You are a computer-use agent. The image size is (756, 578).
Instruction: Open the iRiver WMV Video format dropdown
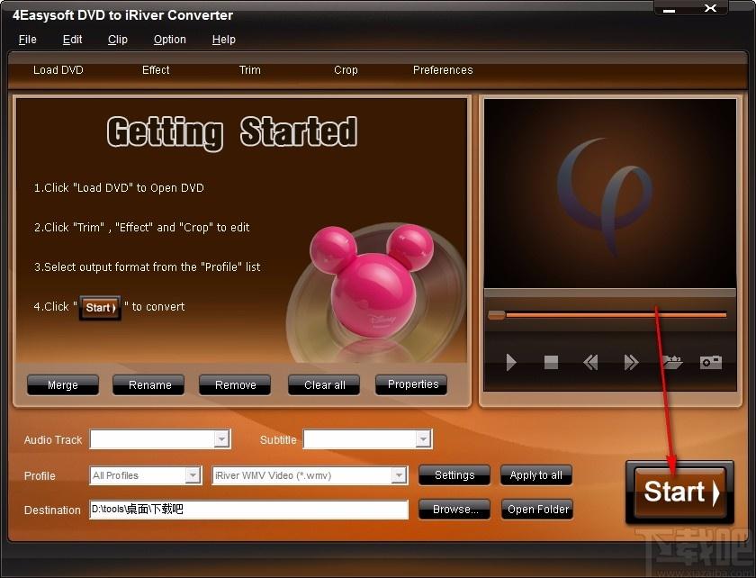[398, 475]
